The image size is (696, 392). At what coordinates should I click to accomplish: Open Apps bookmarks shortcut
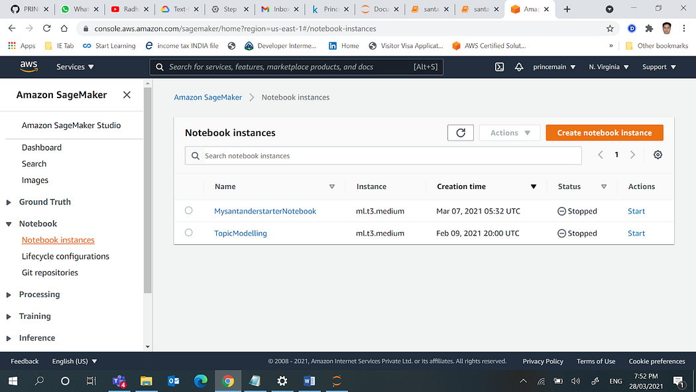pyautogui.click(x=22, y=46)
